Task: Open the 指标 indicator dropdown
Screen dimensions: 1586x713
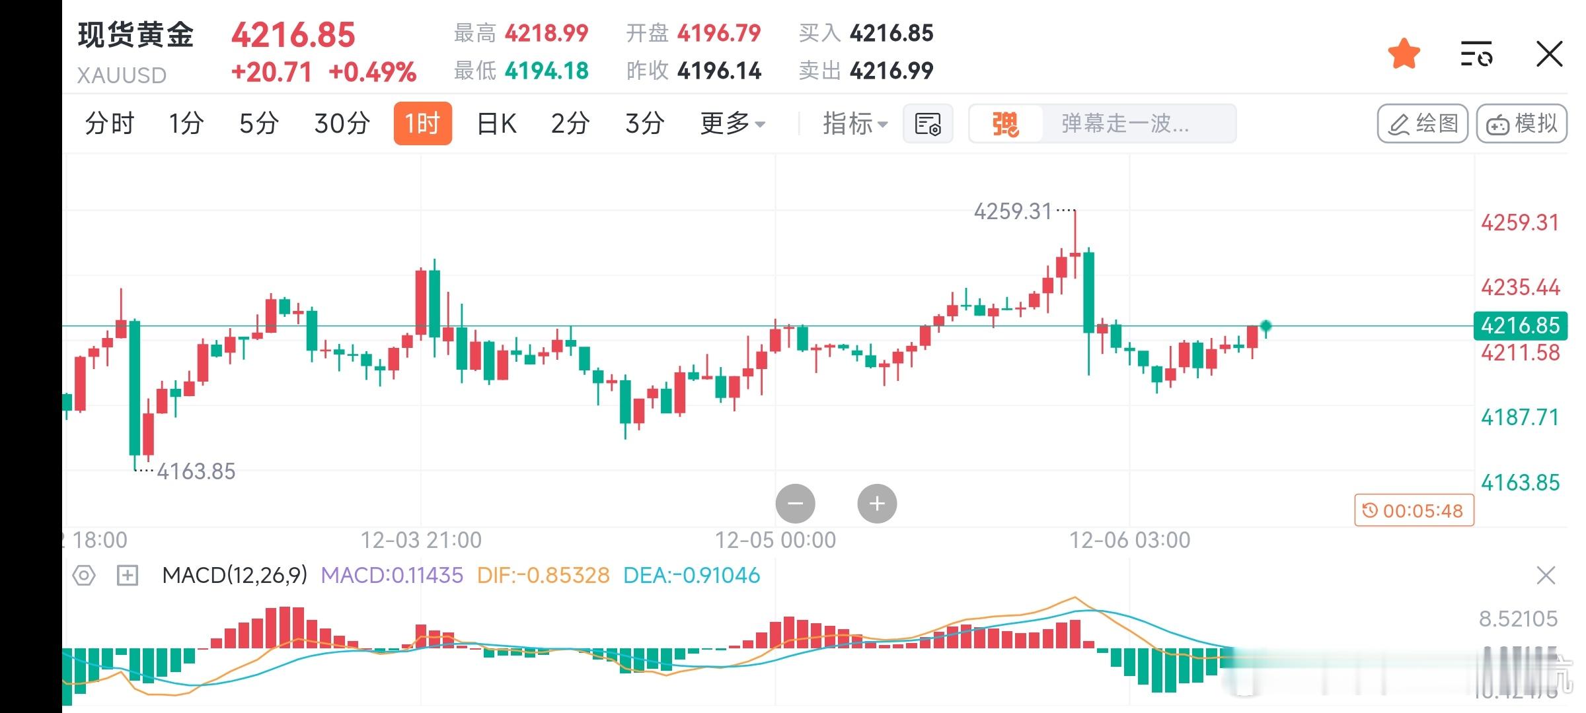Action: pyautogui.click(x=854, y=124)
